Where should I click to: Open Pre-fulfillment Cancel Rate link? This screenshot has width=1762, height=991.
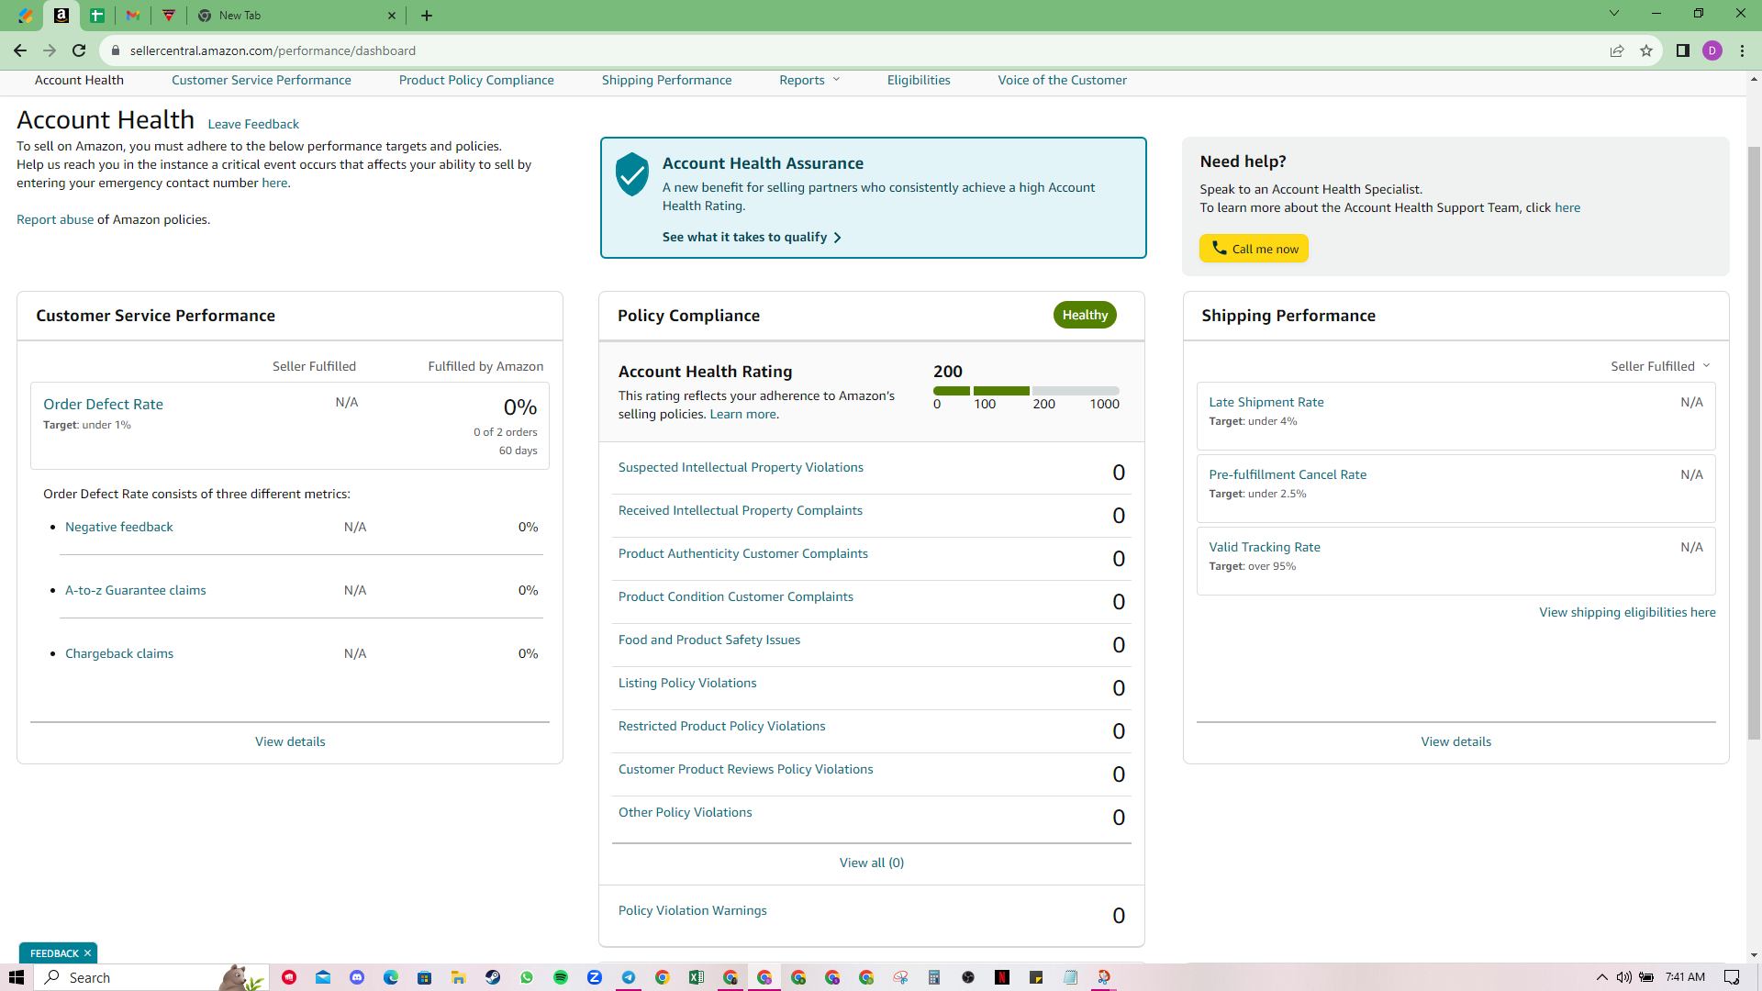pyautogui.click(x=1288, y=475)
